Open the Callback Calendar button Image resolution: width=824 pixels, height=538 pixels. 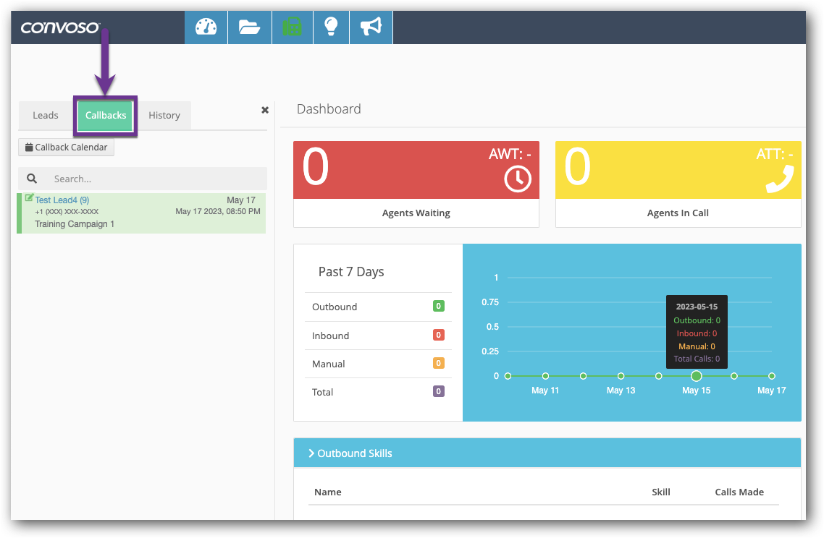(66, 148)
